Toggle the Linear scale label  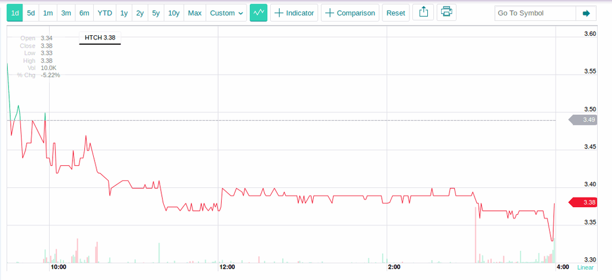[586, 267]
